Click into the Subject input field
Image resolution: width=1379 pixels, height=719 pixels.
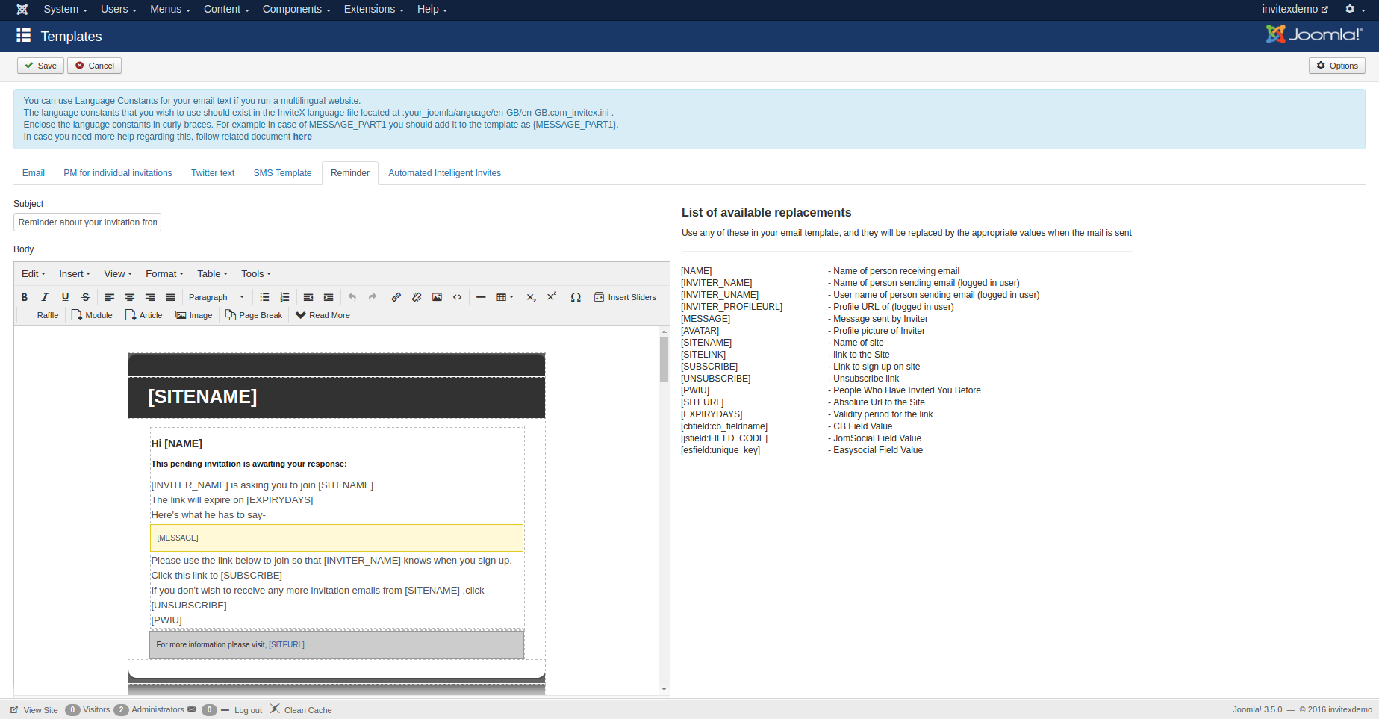coord(87,222)
